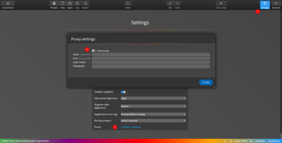Image resolution: width=282 pixels, height=143 pixels.
Task: Disable the Toolbar captions toggle
Action: 123,92
